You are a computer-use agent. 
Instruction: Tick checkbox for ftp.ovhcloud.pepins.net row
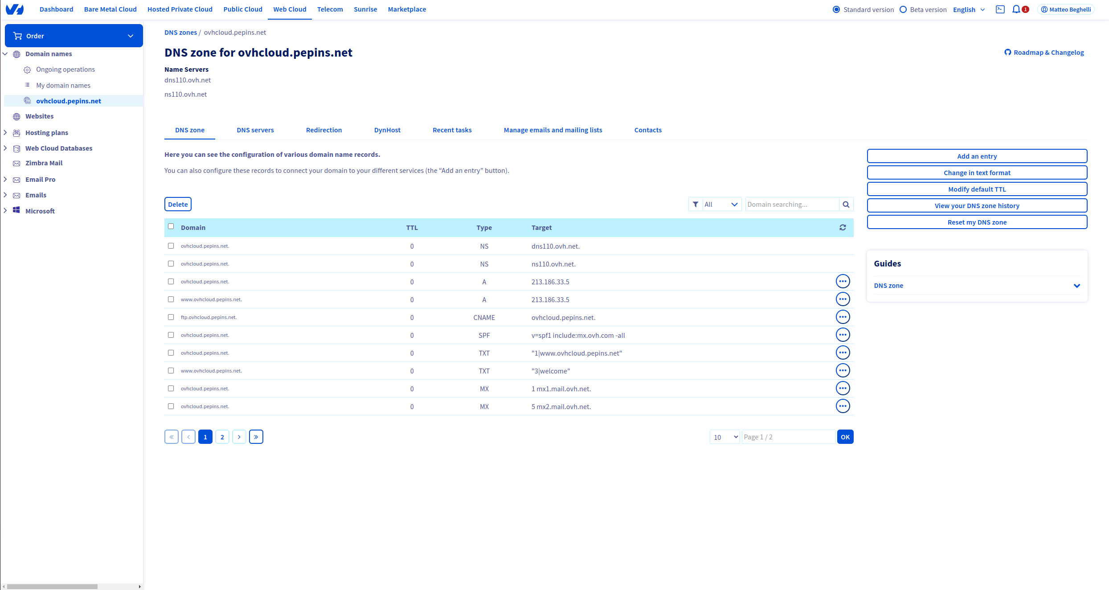tap(171, 317)
